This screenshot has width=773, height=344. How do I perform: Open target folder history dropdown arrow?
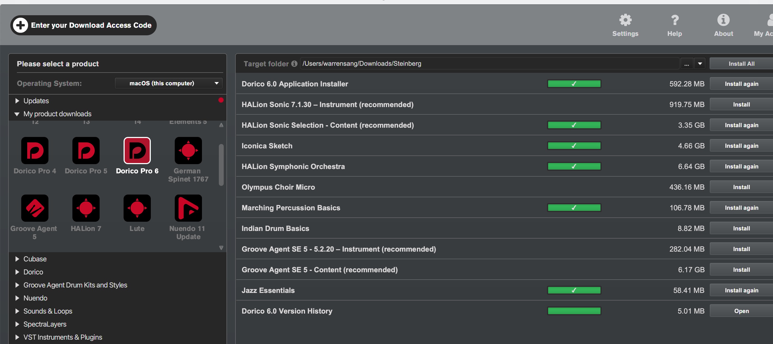coord(700,64)
